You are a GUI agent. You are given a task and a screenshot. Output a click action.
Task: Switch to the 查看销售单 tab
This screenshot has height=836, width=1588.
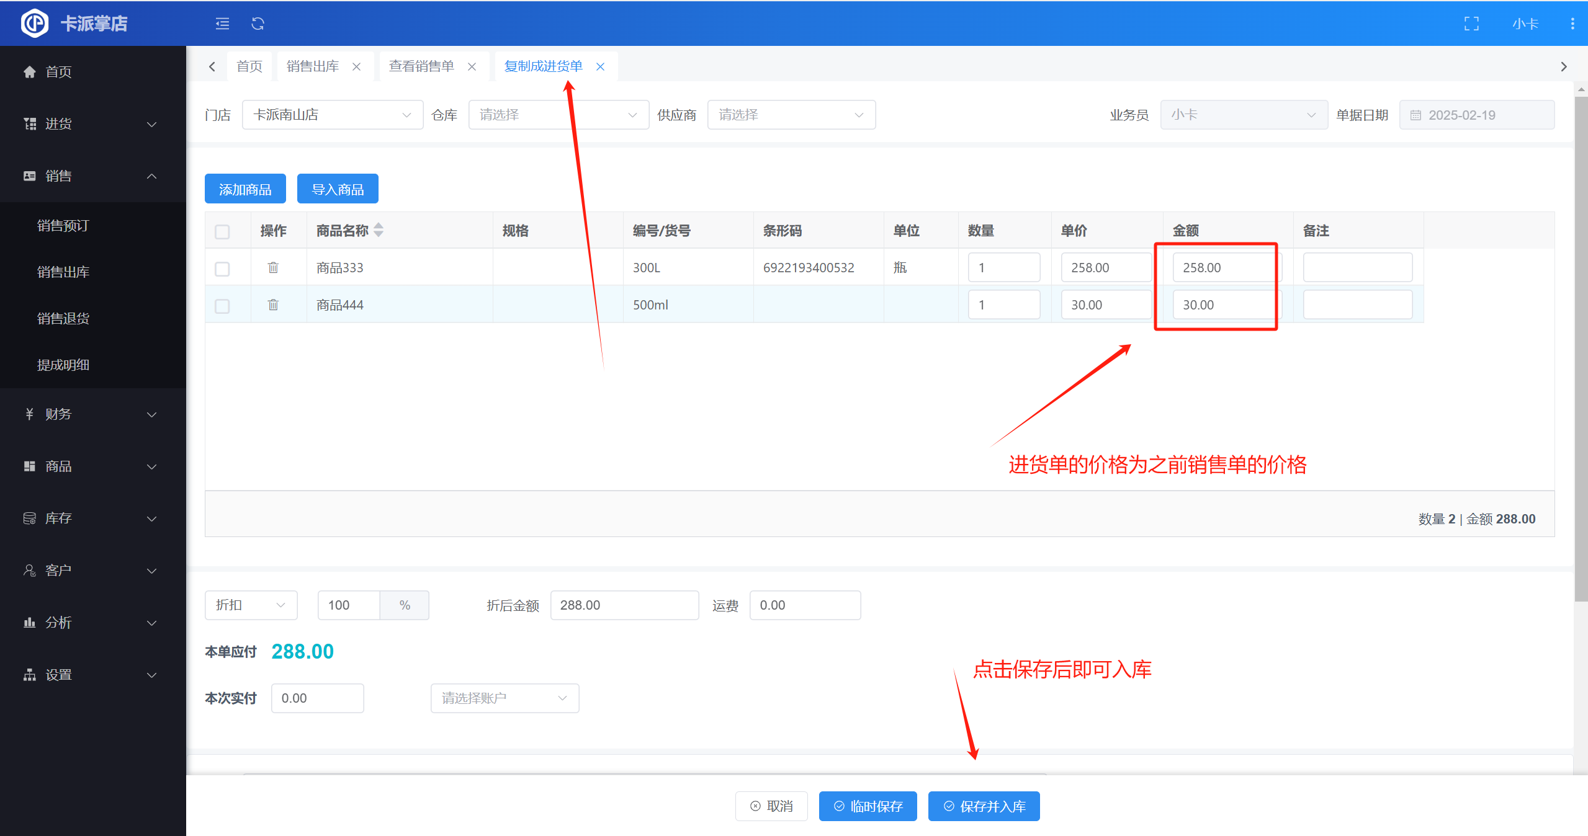[421, 66]
